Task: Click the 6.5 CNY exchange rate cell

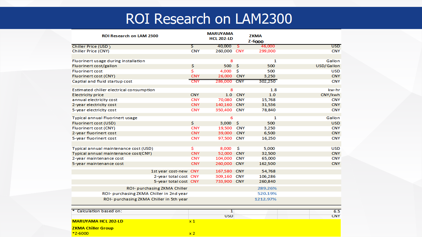Action: click(x=336, y=211)
